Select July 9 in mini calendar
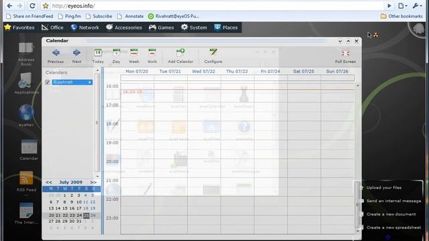The image size is (429, 241). pos(72,202)
